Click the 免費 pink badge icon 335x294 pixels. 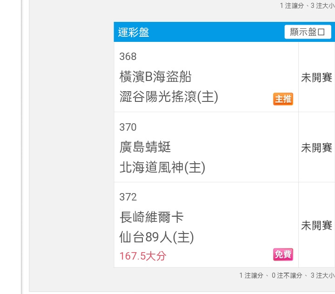[x=283, y=254]
